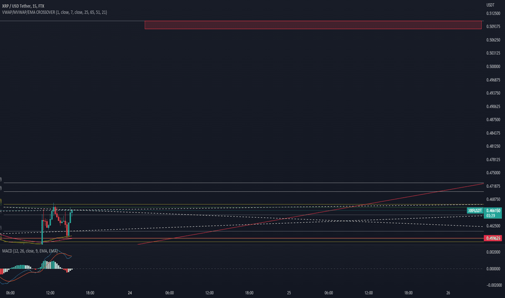Select the red shaded rectangle zone
Viewport: 505px width, 298px height.
coord(313,25)
